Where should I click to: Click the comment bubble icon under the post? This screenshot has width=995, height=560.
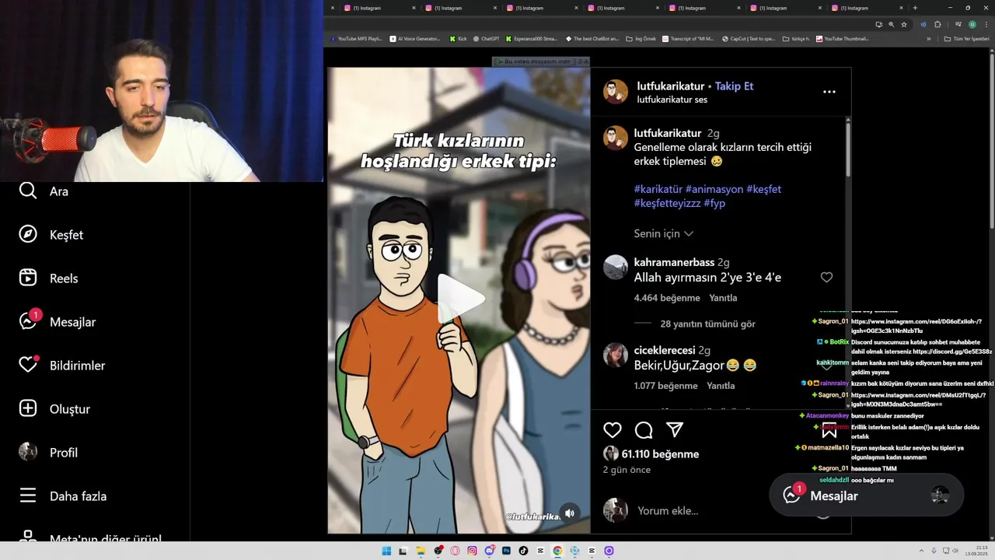[644, 430]
